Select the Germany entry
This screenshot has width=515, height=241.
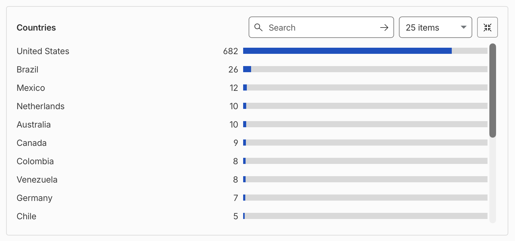click(35, 198)
